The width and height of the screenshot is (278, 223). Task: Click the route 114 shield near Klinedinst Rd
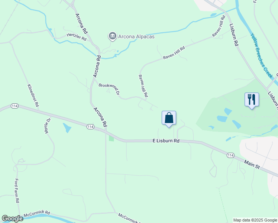point(14,106)
